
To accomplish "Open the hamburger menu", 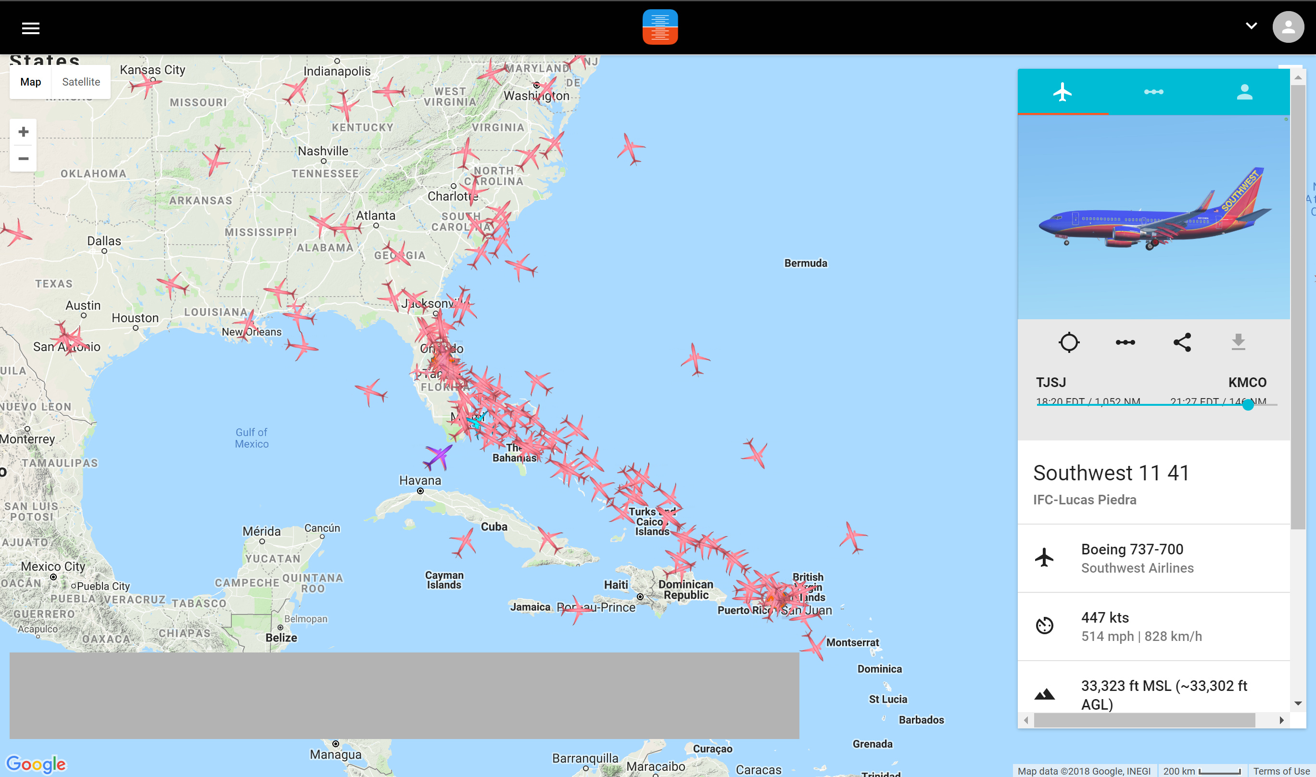I will click(30, 28).
